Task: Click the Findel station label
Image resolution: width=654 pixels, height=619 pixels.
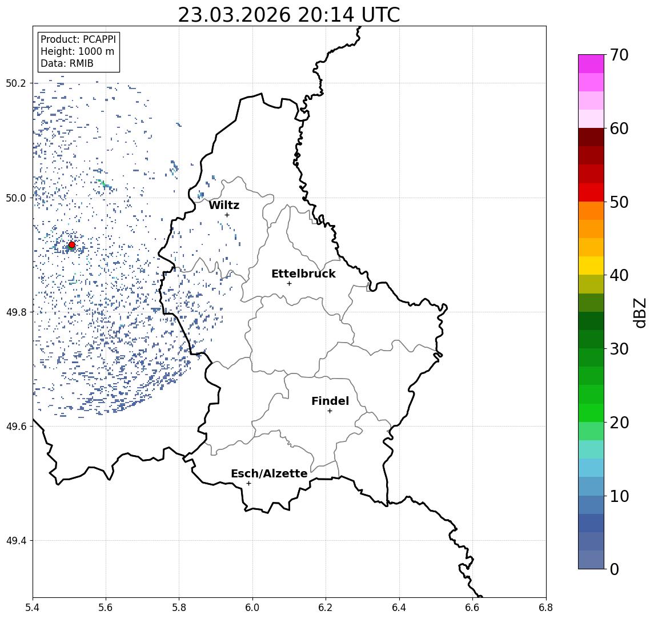Action: point(330,401)
